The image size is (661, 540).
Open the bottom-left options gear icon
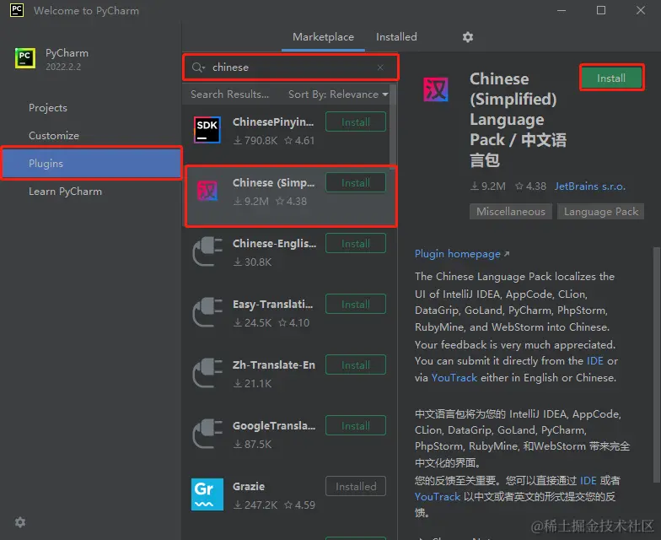[x=20, y=522]
